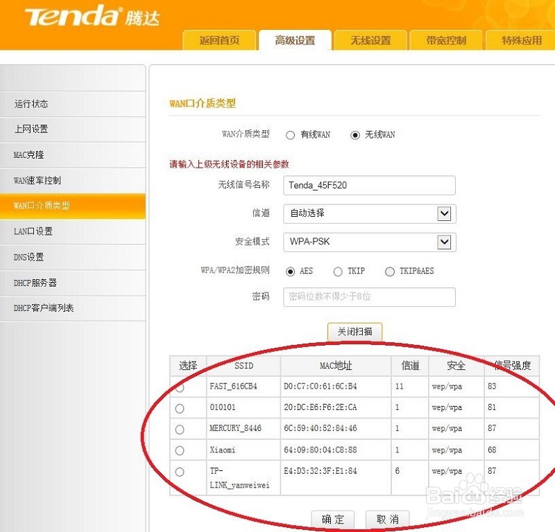Select 上网设置 sidebar item
Image resolution: width=555 pixels, height=532 pixels.
tap(73, 130)
